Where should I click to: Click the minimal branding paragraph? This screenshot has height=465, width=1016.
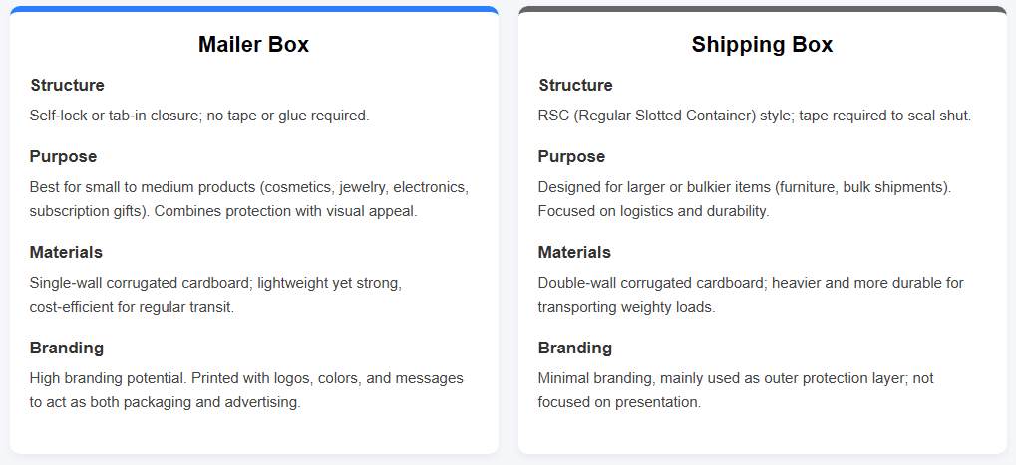735,390
